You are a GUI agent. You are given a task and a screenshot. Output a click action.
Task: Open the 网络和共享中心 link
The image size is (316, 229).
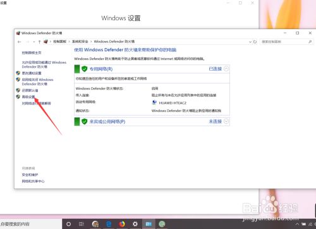(33, 181)
